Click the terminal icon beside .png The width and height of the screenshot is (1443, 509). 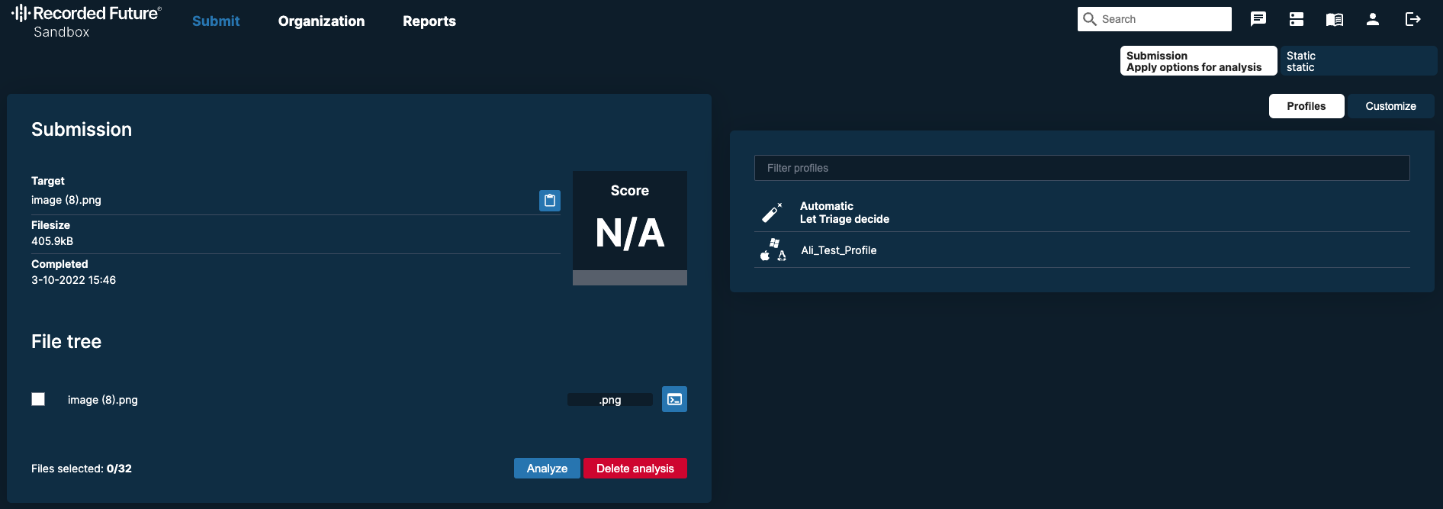[x=674, y=399]
